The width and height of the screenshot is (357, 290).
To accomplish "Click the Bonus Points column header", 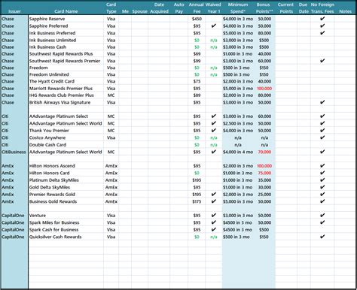I will click(264, 8).
